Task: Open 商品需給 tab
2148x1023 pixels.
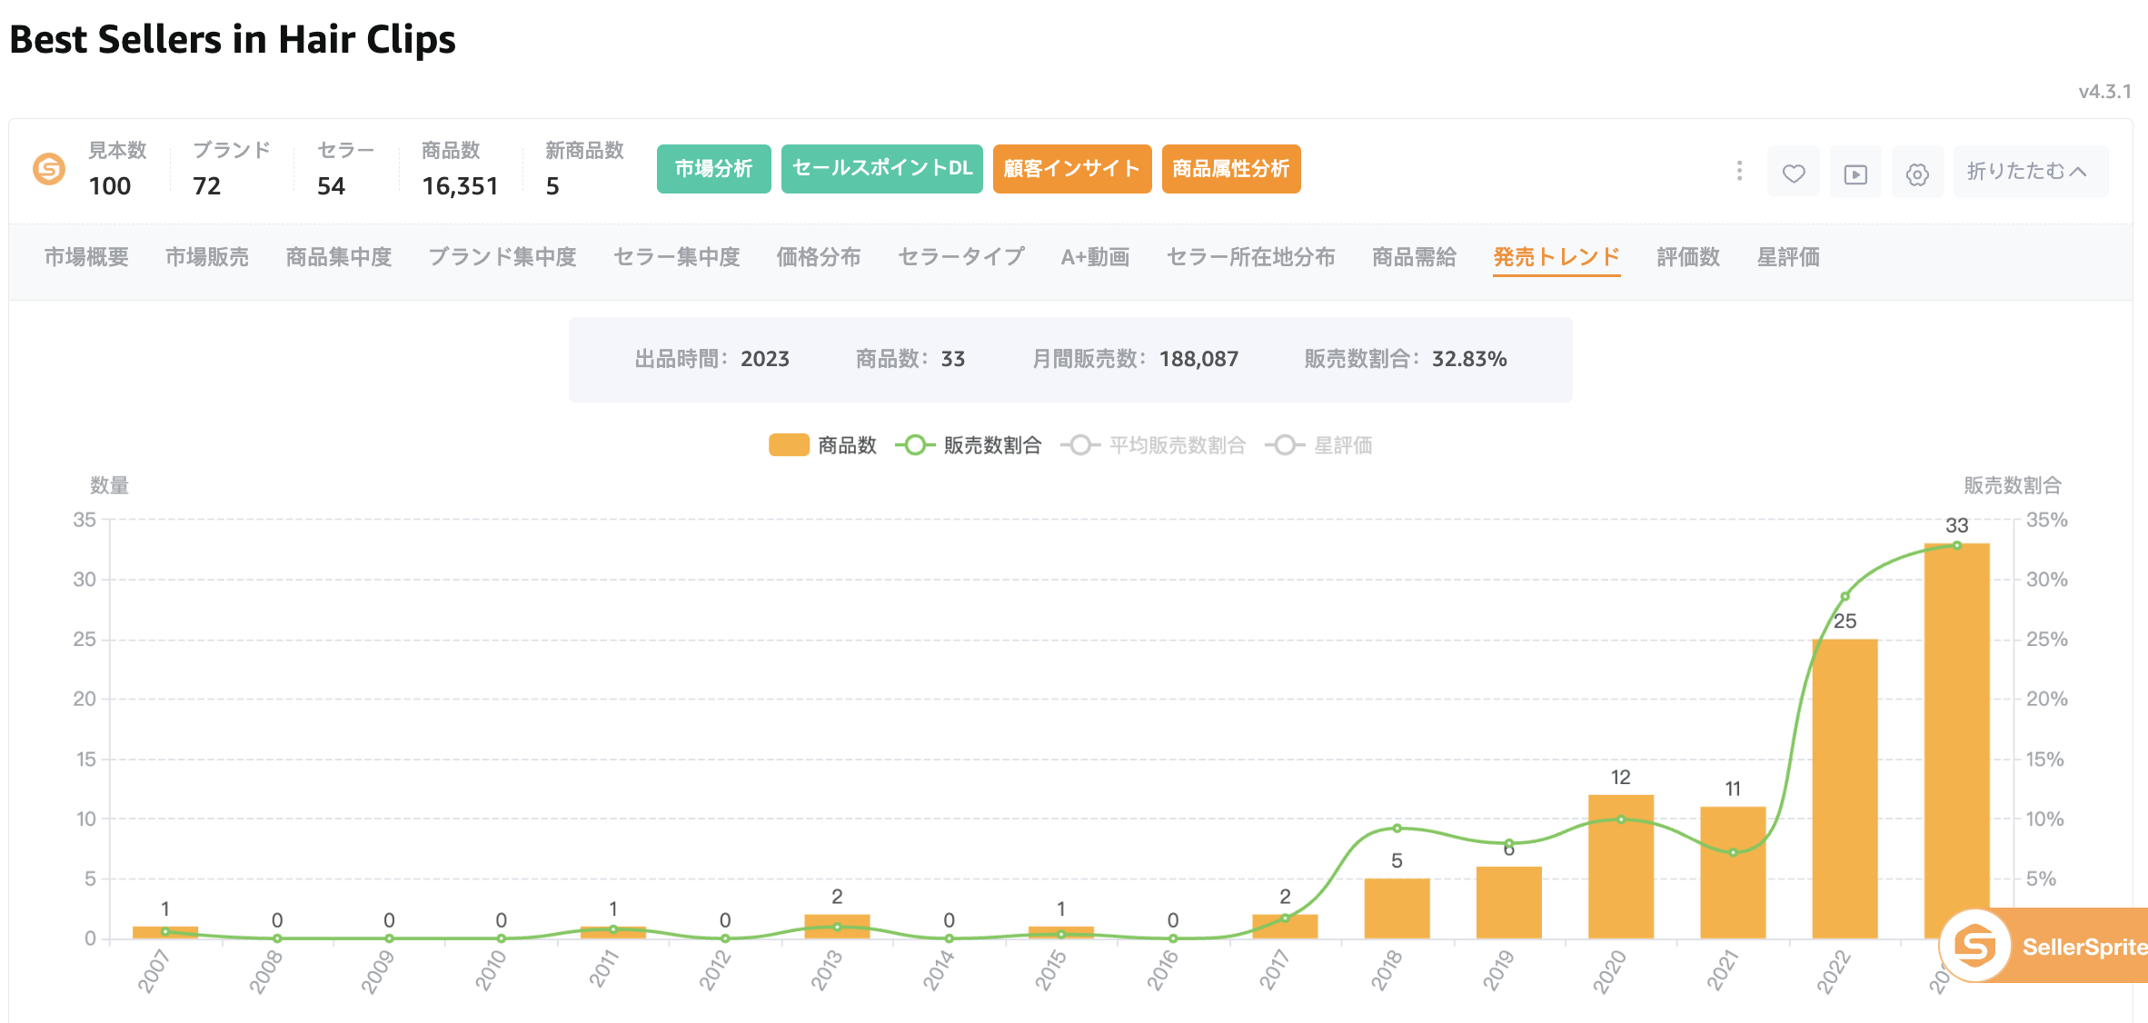Action: (x=1415, y=257)
